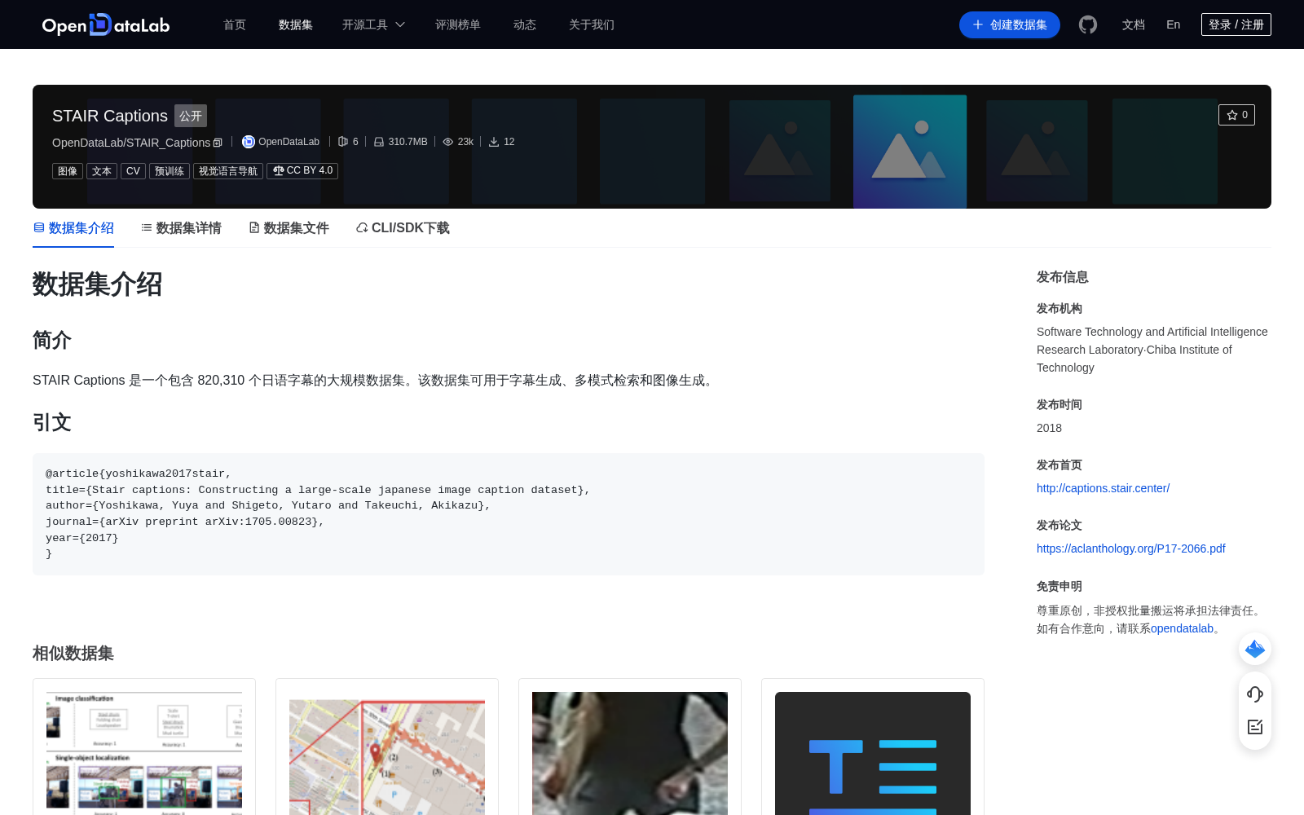
Task: Open the CLI/SDK下载 tab
Action: point(403,228)
